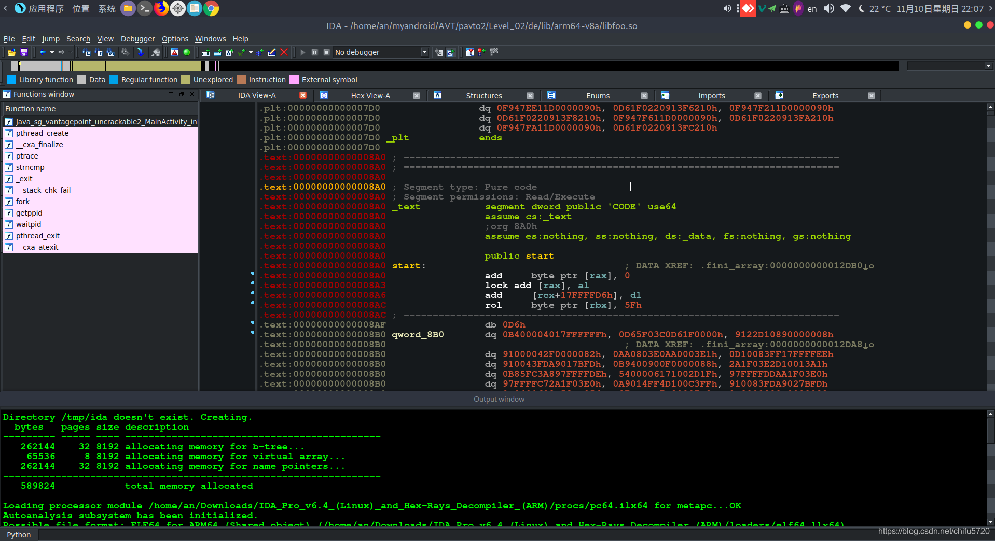The width and height of the screenshot is (995, 541).
Task: Close the Functions window panel
Action: click(192, 94)
